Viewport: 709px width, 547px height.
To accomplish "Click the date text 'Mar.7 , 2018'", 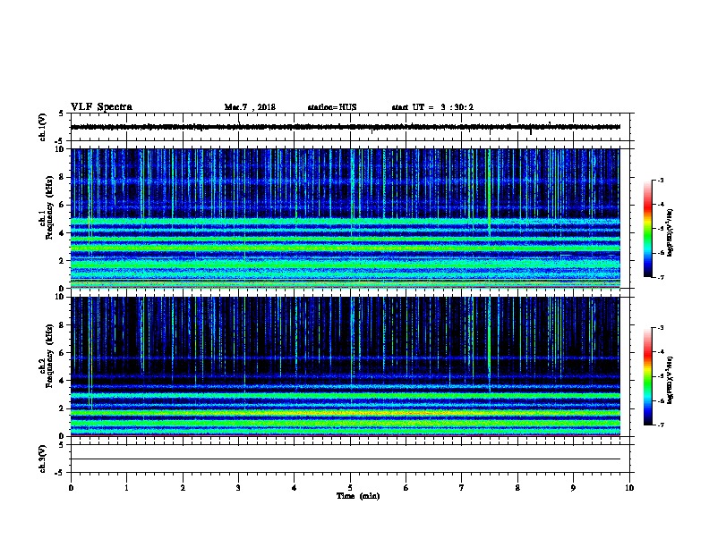I will [x=250, y=107].
